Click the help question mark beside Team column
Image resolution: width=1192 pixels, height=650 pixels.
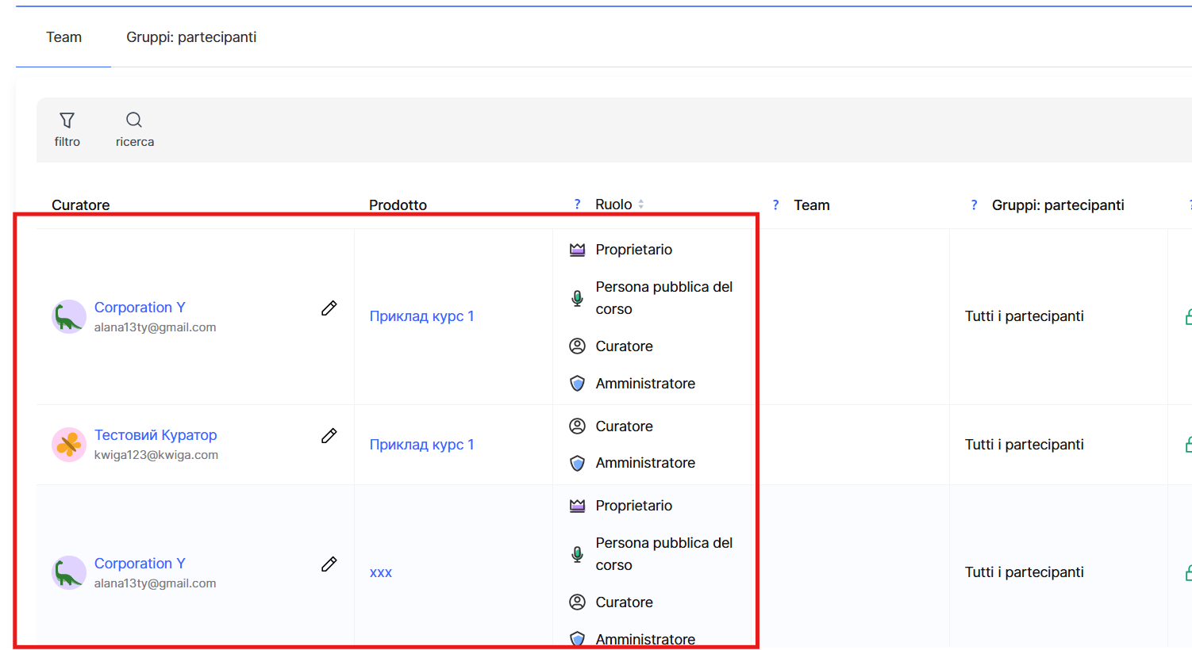coord(775,205)
